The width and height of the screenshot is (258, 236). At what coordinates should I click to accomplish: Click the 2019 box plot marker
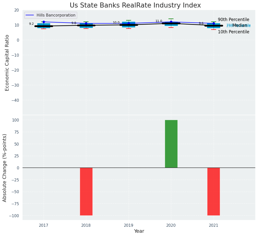coord(129,25)
